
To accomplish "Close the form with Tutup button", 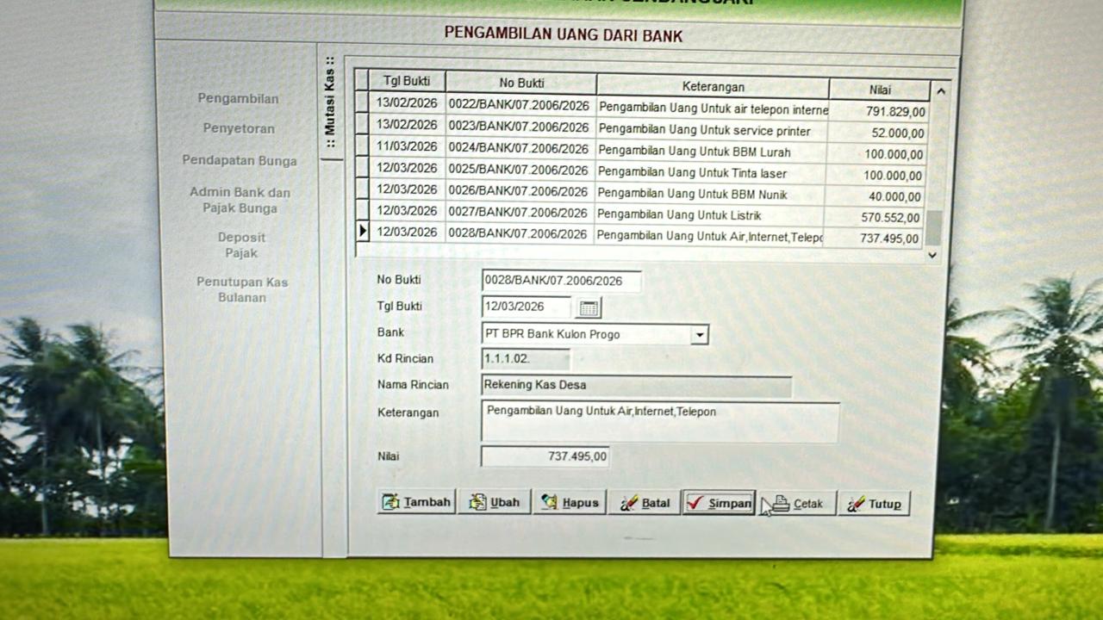I will pos(874,504).
